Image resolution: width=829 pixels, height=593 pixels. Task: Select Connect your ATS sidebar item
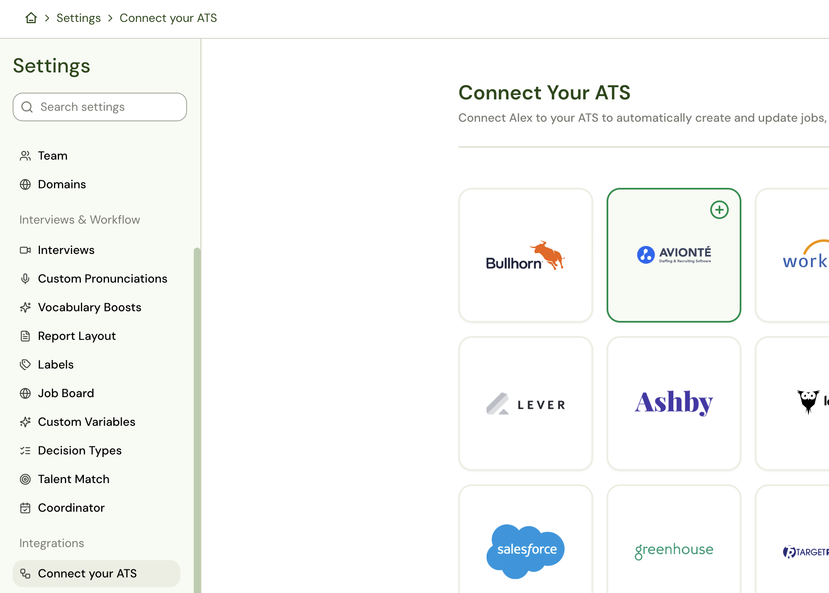[96, 574]
